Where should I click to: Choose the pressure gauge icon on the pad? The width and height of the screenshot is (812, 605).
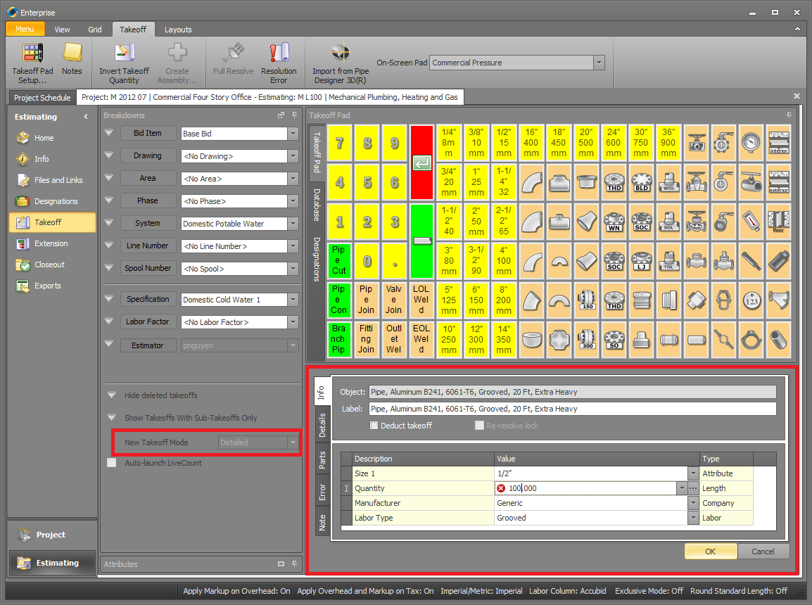[751, 142]
